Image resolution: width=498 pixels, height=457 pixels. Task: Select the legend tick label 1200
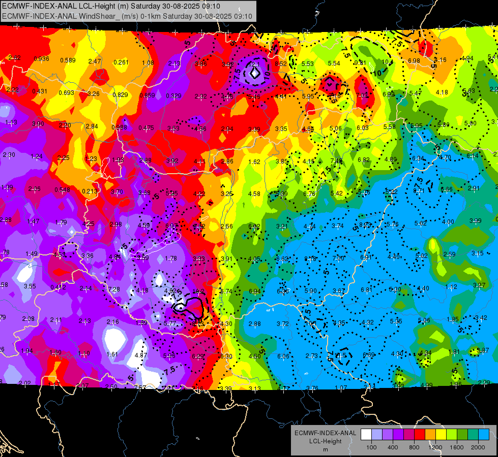click(x=435, y=447)
